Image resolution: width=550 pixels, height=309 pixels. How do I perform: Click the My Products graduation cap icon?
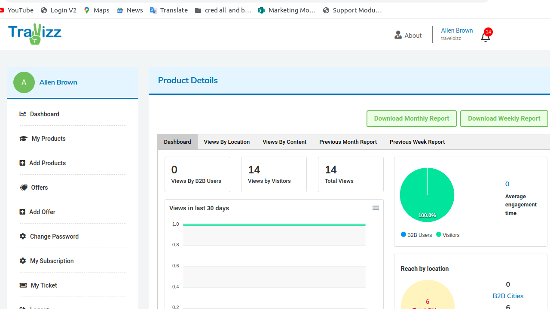coord(23,139)
